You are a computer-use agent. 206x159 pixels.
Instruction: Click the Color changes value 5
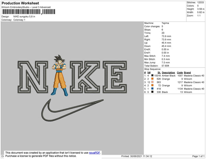pos(162,26)
